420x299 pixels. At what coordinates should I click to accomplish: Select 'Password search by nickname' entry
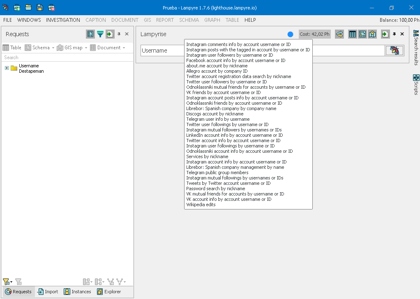pyautogui.click(x=215, y=189)
